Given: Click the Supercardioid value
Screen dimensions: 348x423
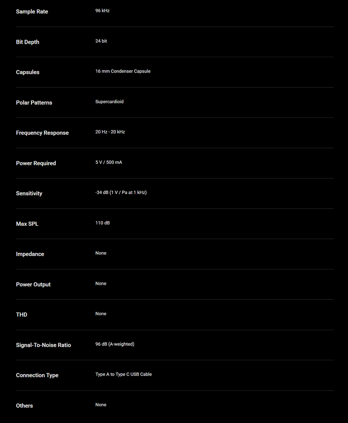Looking at the screenshot, I should (x=109, y=102).
